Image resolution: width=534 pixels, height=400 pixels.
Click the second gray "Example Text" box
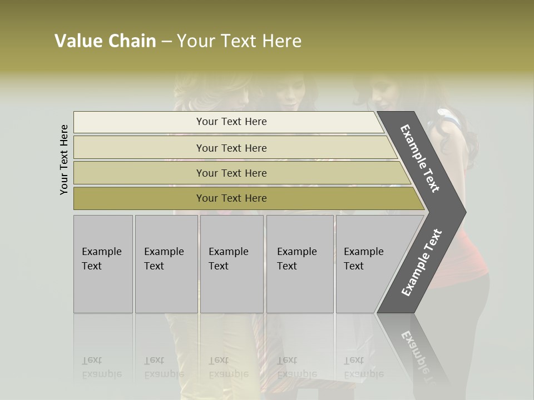[166, 264]
